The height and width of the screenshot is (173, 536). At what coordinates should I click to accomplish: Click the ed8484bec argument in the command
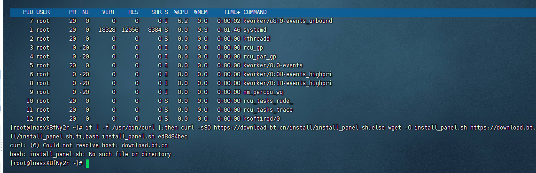pyautogui.click(x=173, y=136)
